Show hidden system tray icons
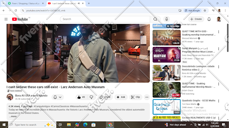This screenshot has width=229, height=128. coord(191,125)
